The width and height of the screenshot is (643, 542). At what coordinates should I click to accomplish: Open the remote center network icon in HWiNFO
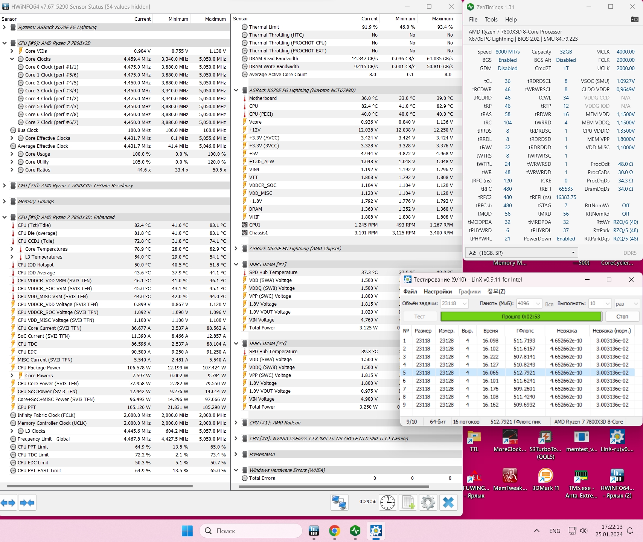click(x=339, y=502)
